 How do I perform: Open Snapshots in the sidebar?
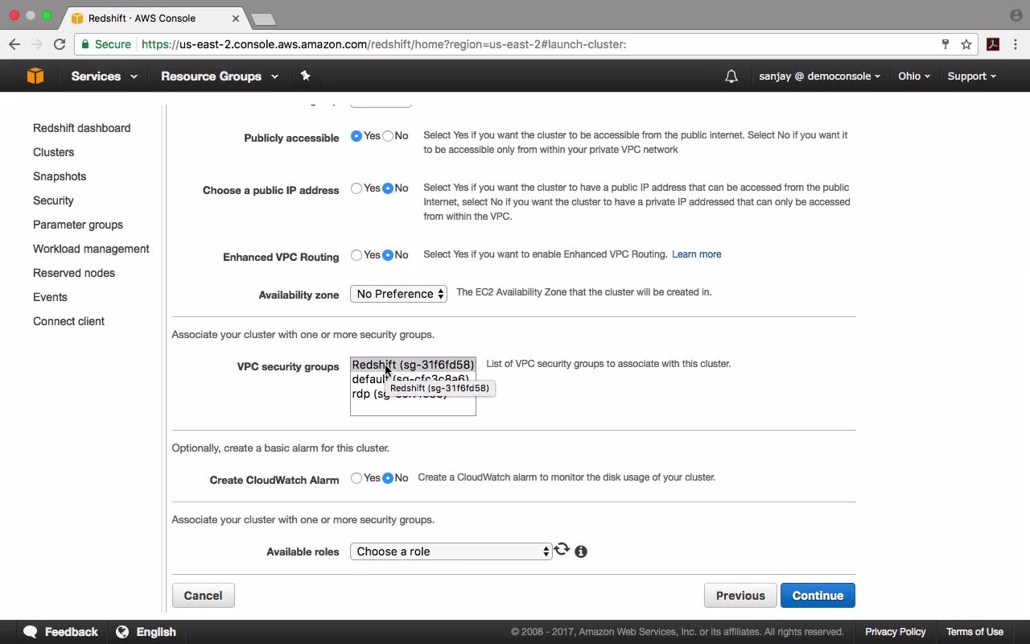60,176
